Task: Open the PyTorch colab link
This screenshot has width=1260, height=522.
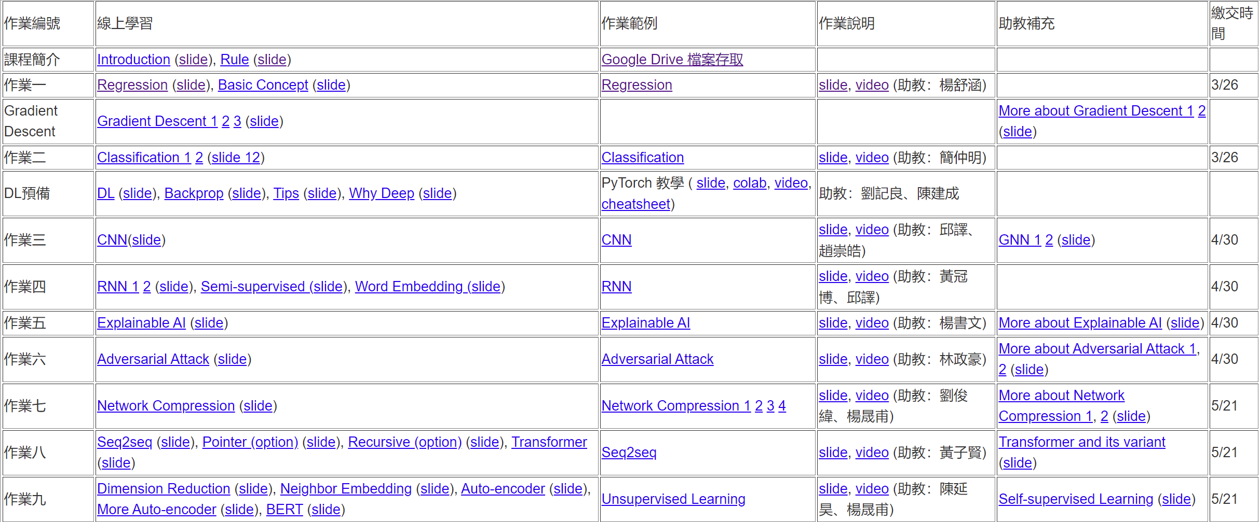Action: [750, 183]
